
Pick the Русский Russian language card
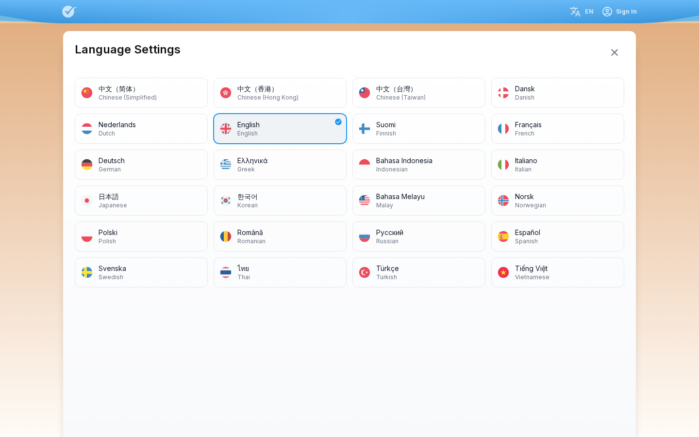click(419, 236)
